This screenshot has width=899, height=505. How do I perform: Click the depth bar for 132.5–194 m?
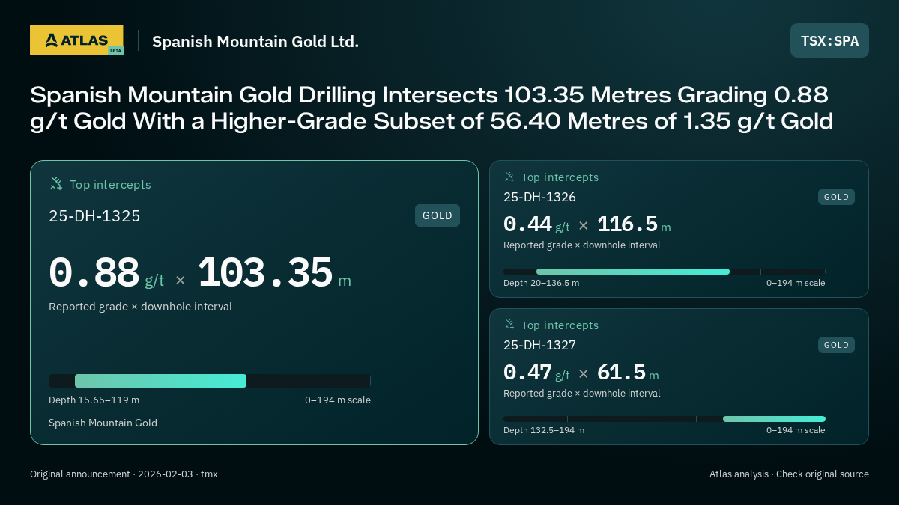point(665,419)
